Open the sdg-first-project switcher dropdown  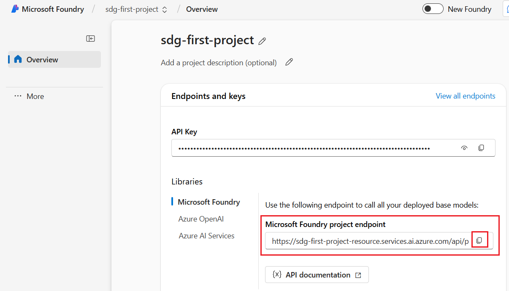coord(164,9)
